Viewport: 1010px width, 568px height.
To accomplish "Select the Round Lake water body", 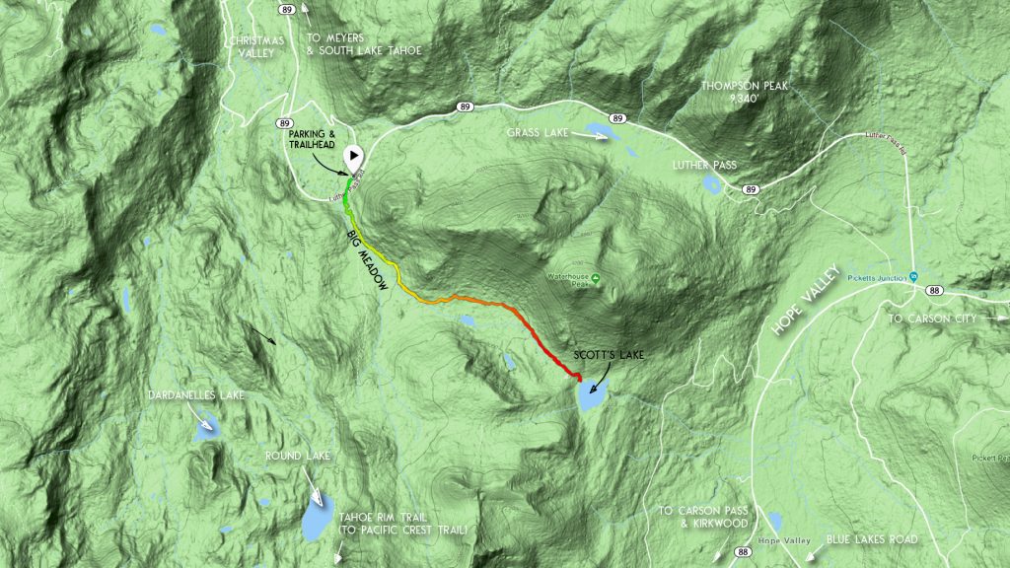I will point(318,518).
